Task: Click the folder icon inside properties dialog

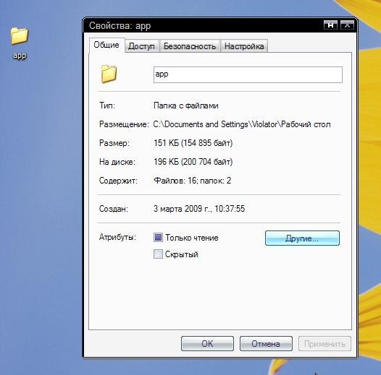Action: point(109,74)
